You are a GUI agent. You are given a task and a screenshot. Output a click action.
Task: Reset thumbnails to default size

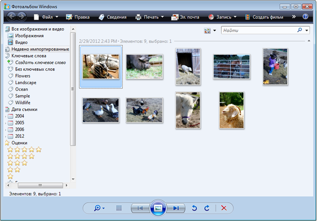tap(119, 209)
